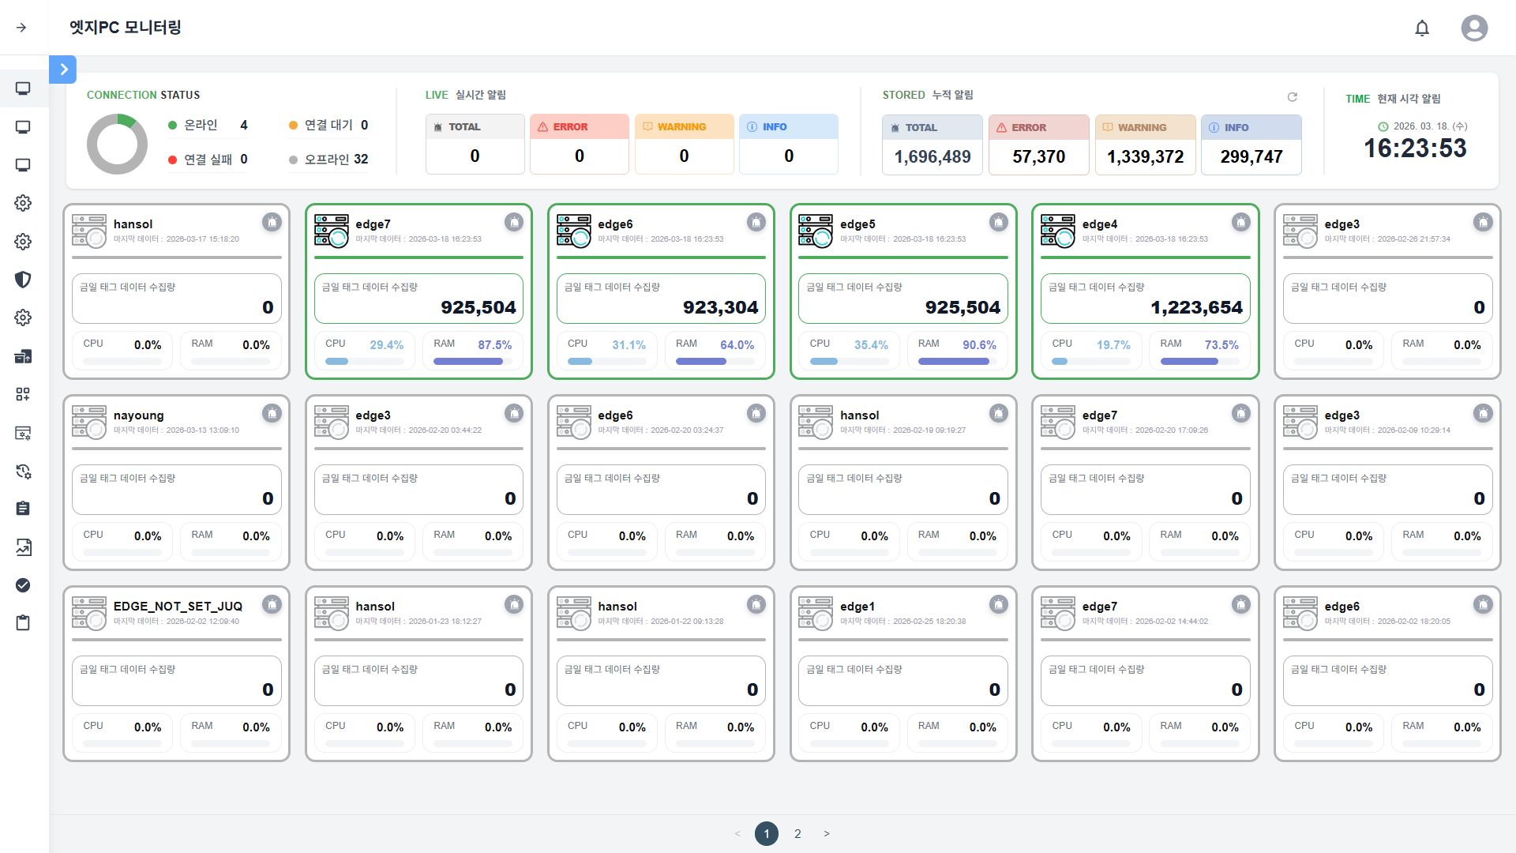Go to page 2
The image size is (1516, 853).
797,833
